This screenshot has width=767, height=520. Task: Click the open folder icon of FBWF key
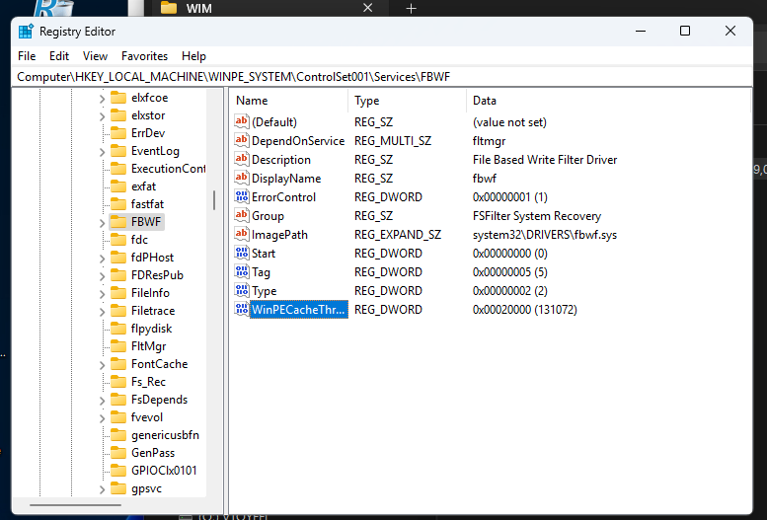tap(118, 222)
